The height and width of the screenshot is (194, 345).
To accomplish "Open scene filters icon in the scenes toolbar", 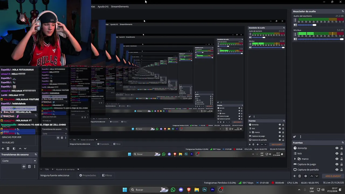I will 14,148.
